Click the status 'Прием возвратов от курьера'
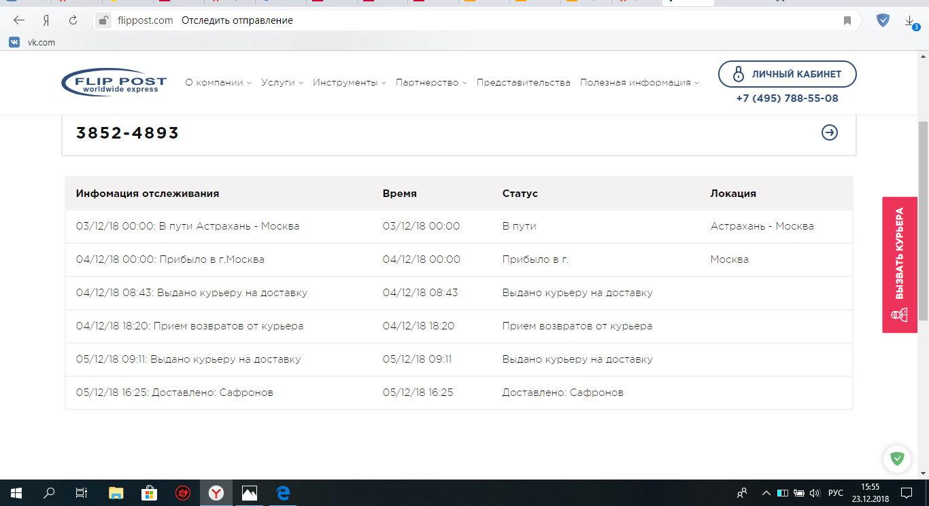Screen dimensions: 929x506 [577, 326]
